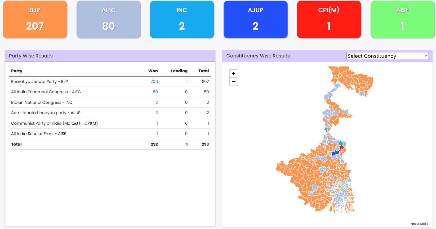Screen dimensions: 436x229
Task: Click the total won value 292
Action: coord(154,144)
